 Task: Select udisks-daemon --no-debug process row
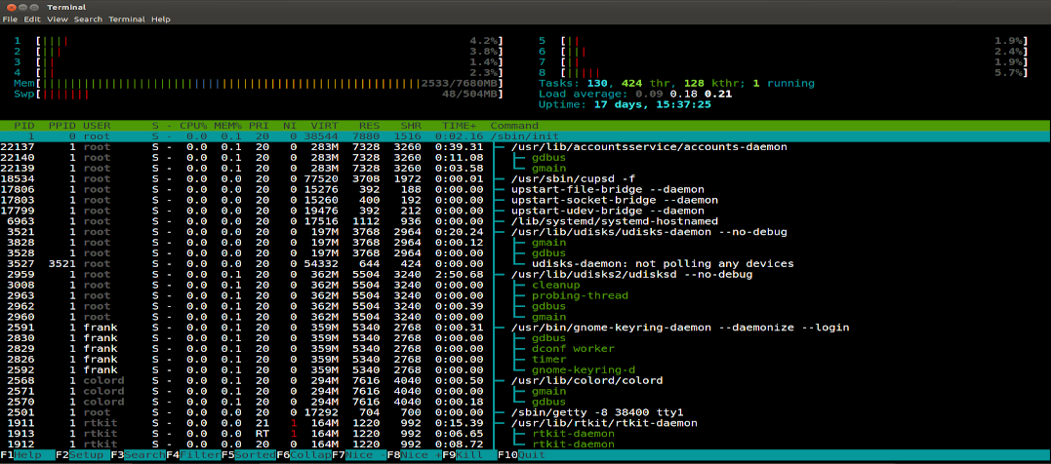coord(525,232)
